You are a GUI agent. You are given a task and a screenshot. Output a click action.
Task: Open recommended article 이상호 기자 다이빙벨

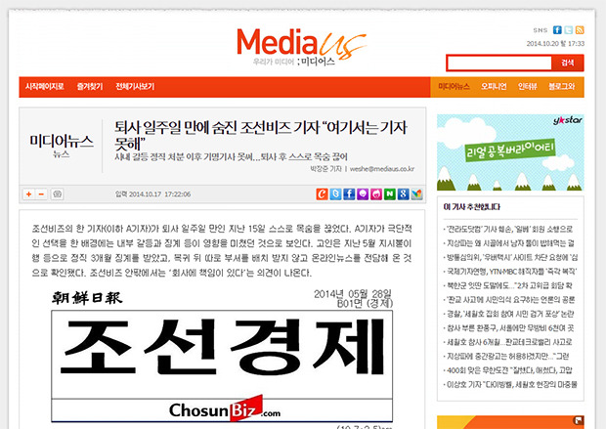click(510, 385)
